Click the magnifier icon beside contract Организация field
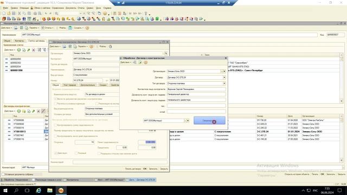The width and height of the screenshot is (347, 195). (x=165, y=53)
